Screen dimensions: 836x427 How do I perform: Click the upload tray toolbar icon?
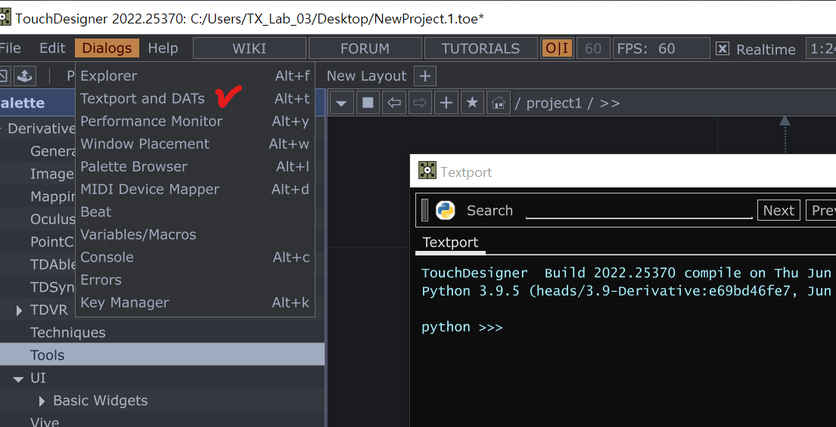click(x=24, y=76)
